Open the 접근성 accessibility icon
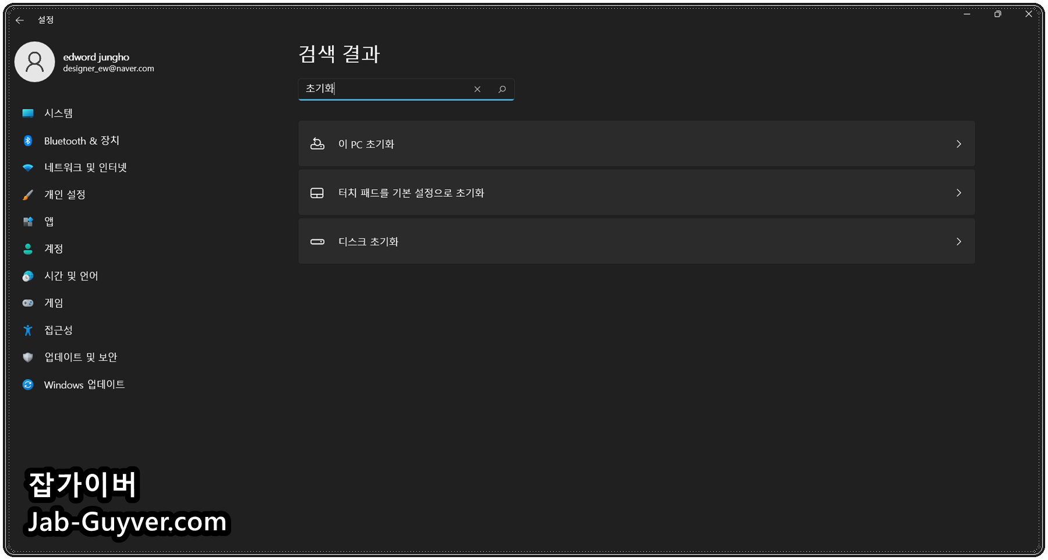 (28, 330)
